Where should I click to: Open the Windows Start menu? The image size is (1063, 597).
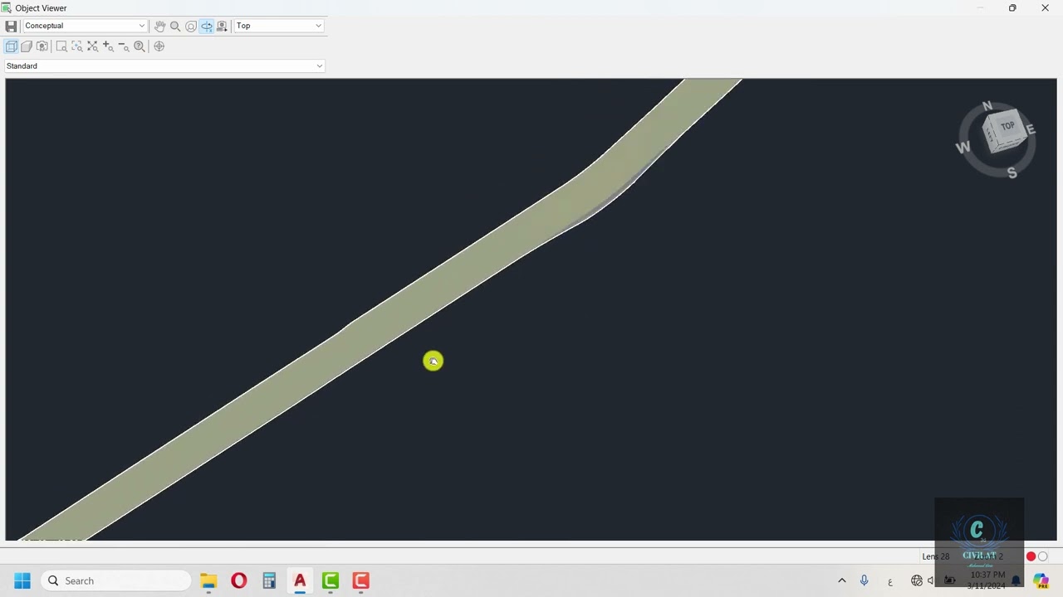[22, 580]
